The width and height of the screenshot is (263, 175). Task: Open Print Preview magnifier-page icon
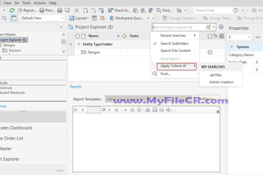click(68, 10)
